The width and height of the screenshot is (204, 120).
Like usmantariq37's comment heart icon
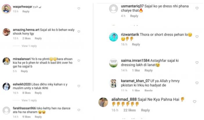(x=197, y=8)
